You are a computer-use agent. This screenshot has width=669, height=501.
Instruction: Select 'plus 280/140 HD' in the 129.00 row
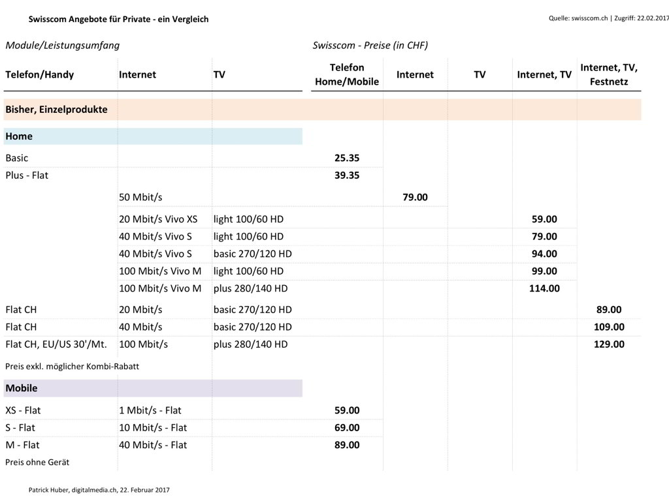(250, 344)
